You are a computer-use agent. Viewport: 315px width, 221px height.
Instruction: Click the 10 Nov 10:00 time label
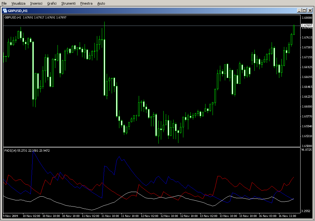point(51,216)
